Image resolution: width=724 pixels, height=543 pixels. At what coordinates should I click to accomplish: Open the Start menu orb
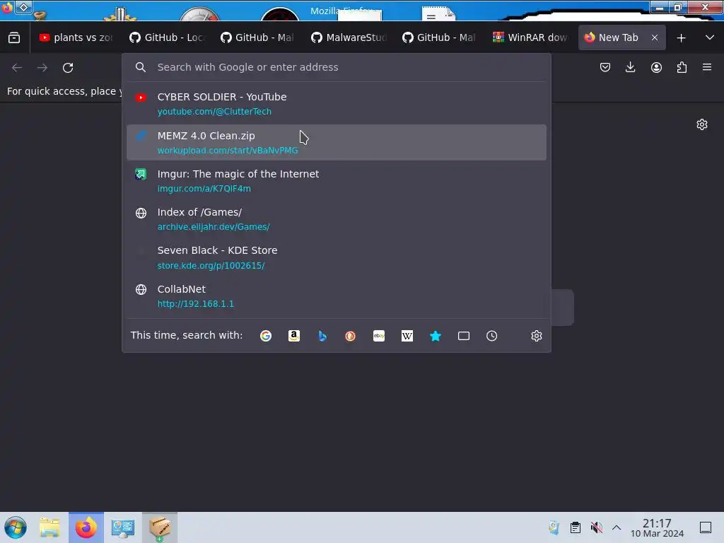pos(16,527)
